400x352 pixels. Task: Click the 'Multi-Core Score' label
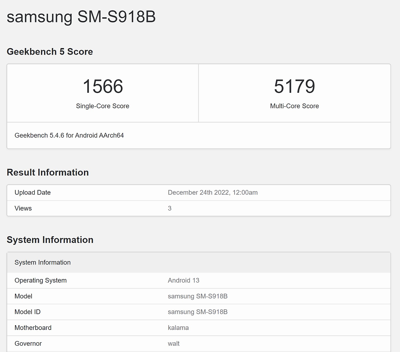click(294, 106)
